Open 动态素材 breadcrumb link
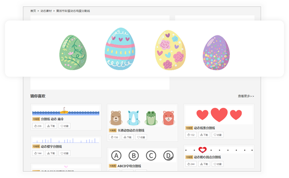Screen dimensions: 289x178 [46, 11]
